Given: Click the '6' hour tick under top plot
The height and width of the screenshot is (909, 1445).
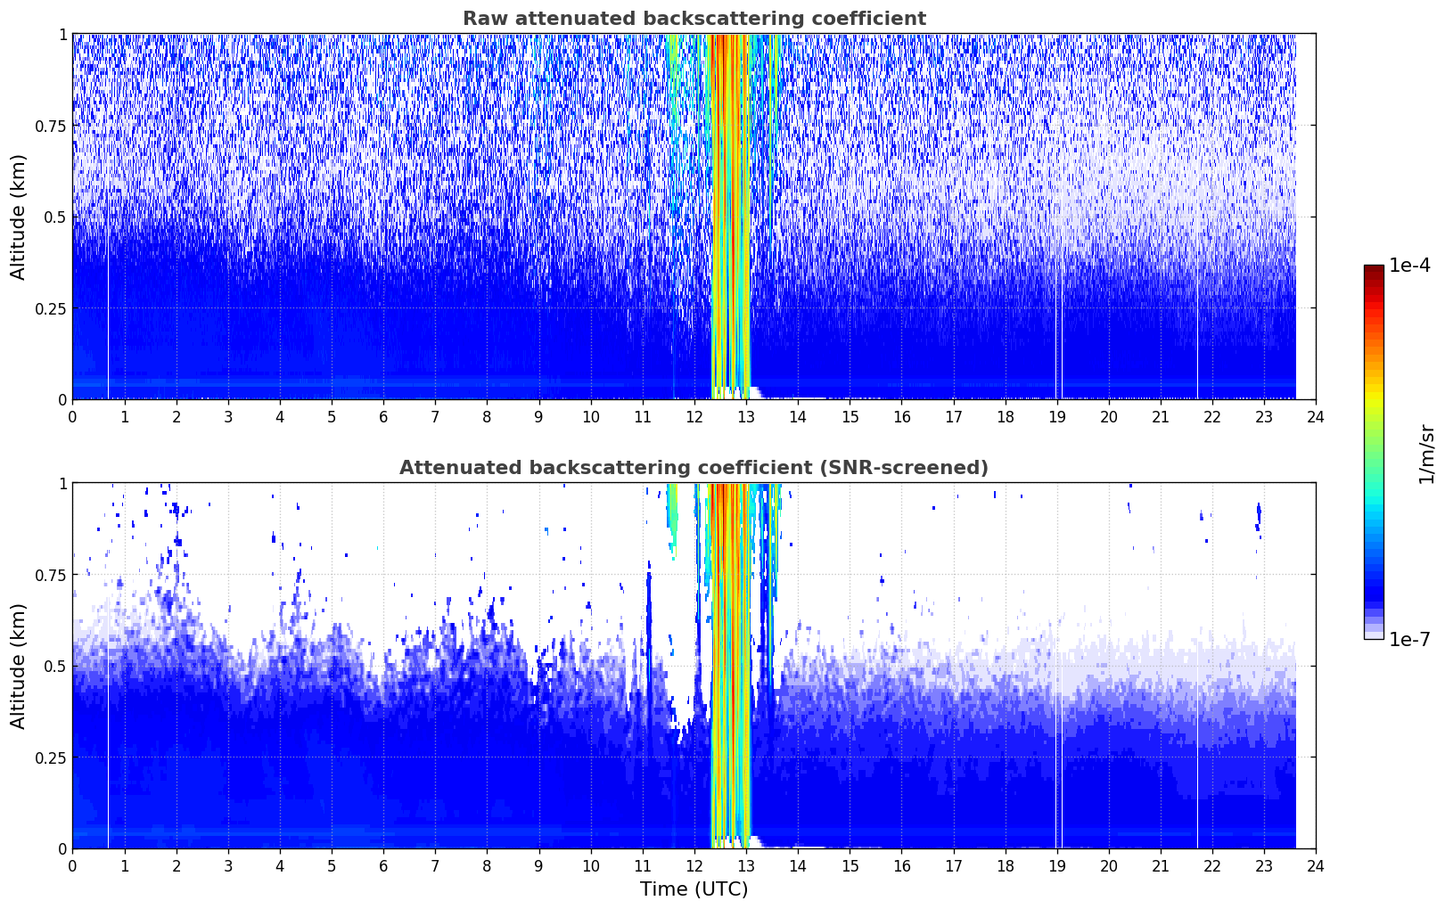Looking at the screenshot, I should tap(383, 416).
